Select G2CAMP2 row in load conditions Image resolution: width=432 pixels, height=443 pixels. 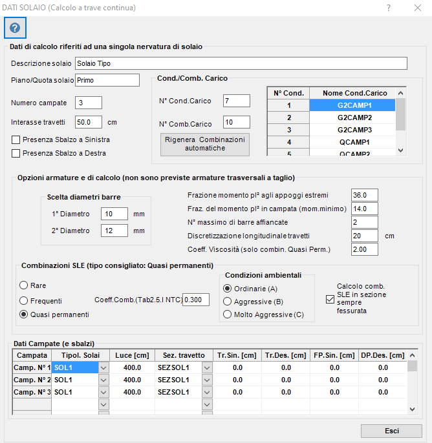pos(354,118)
